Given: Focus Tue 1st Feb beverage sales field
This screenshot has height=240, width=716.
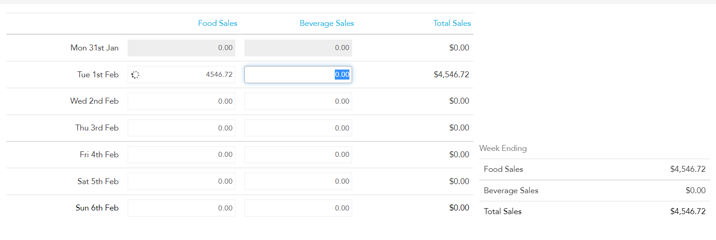Looking at the screenshot, I should click(x=298, y=75).
